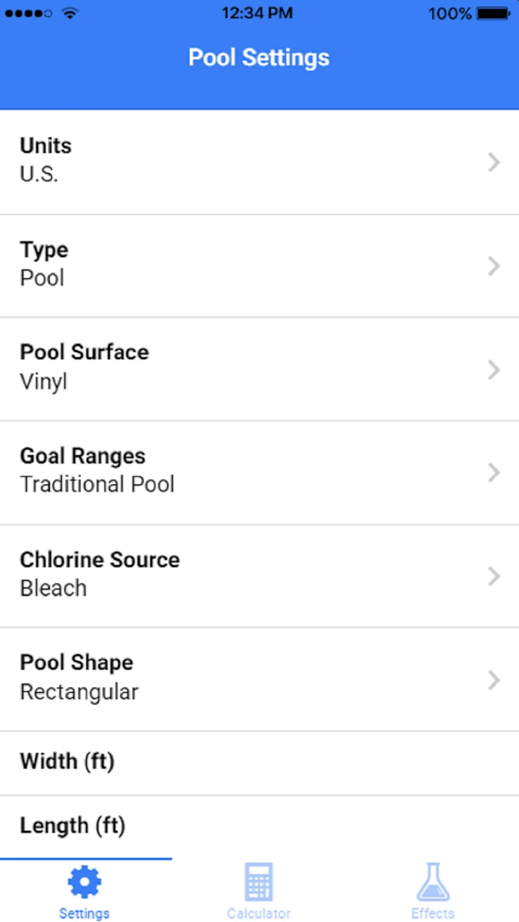Choose the Traditional Pool goal range

[97, 485]
